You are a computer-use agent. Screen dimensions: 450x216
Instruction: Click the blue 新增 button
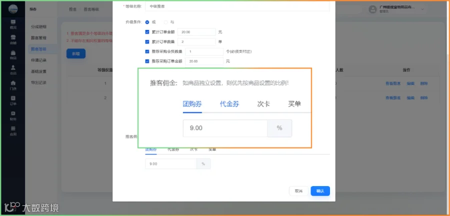[x=76, y=53]
